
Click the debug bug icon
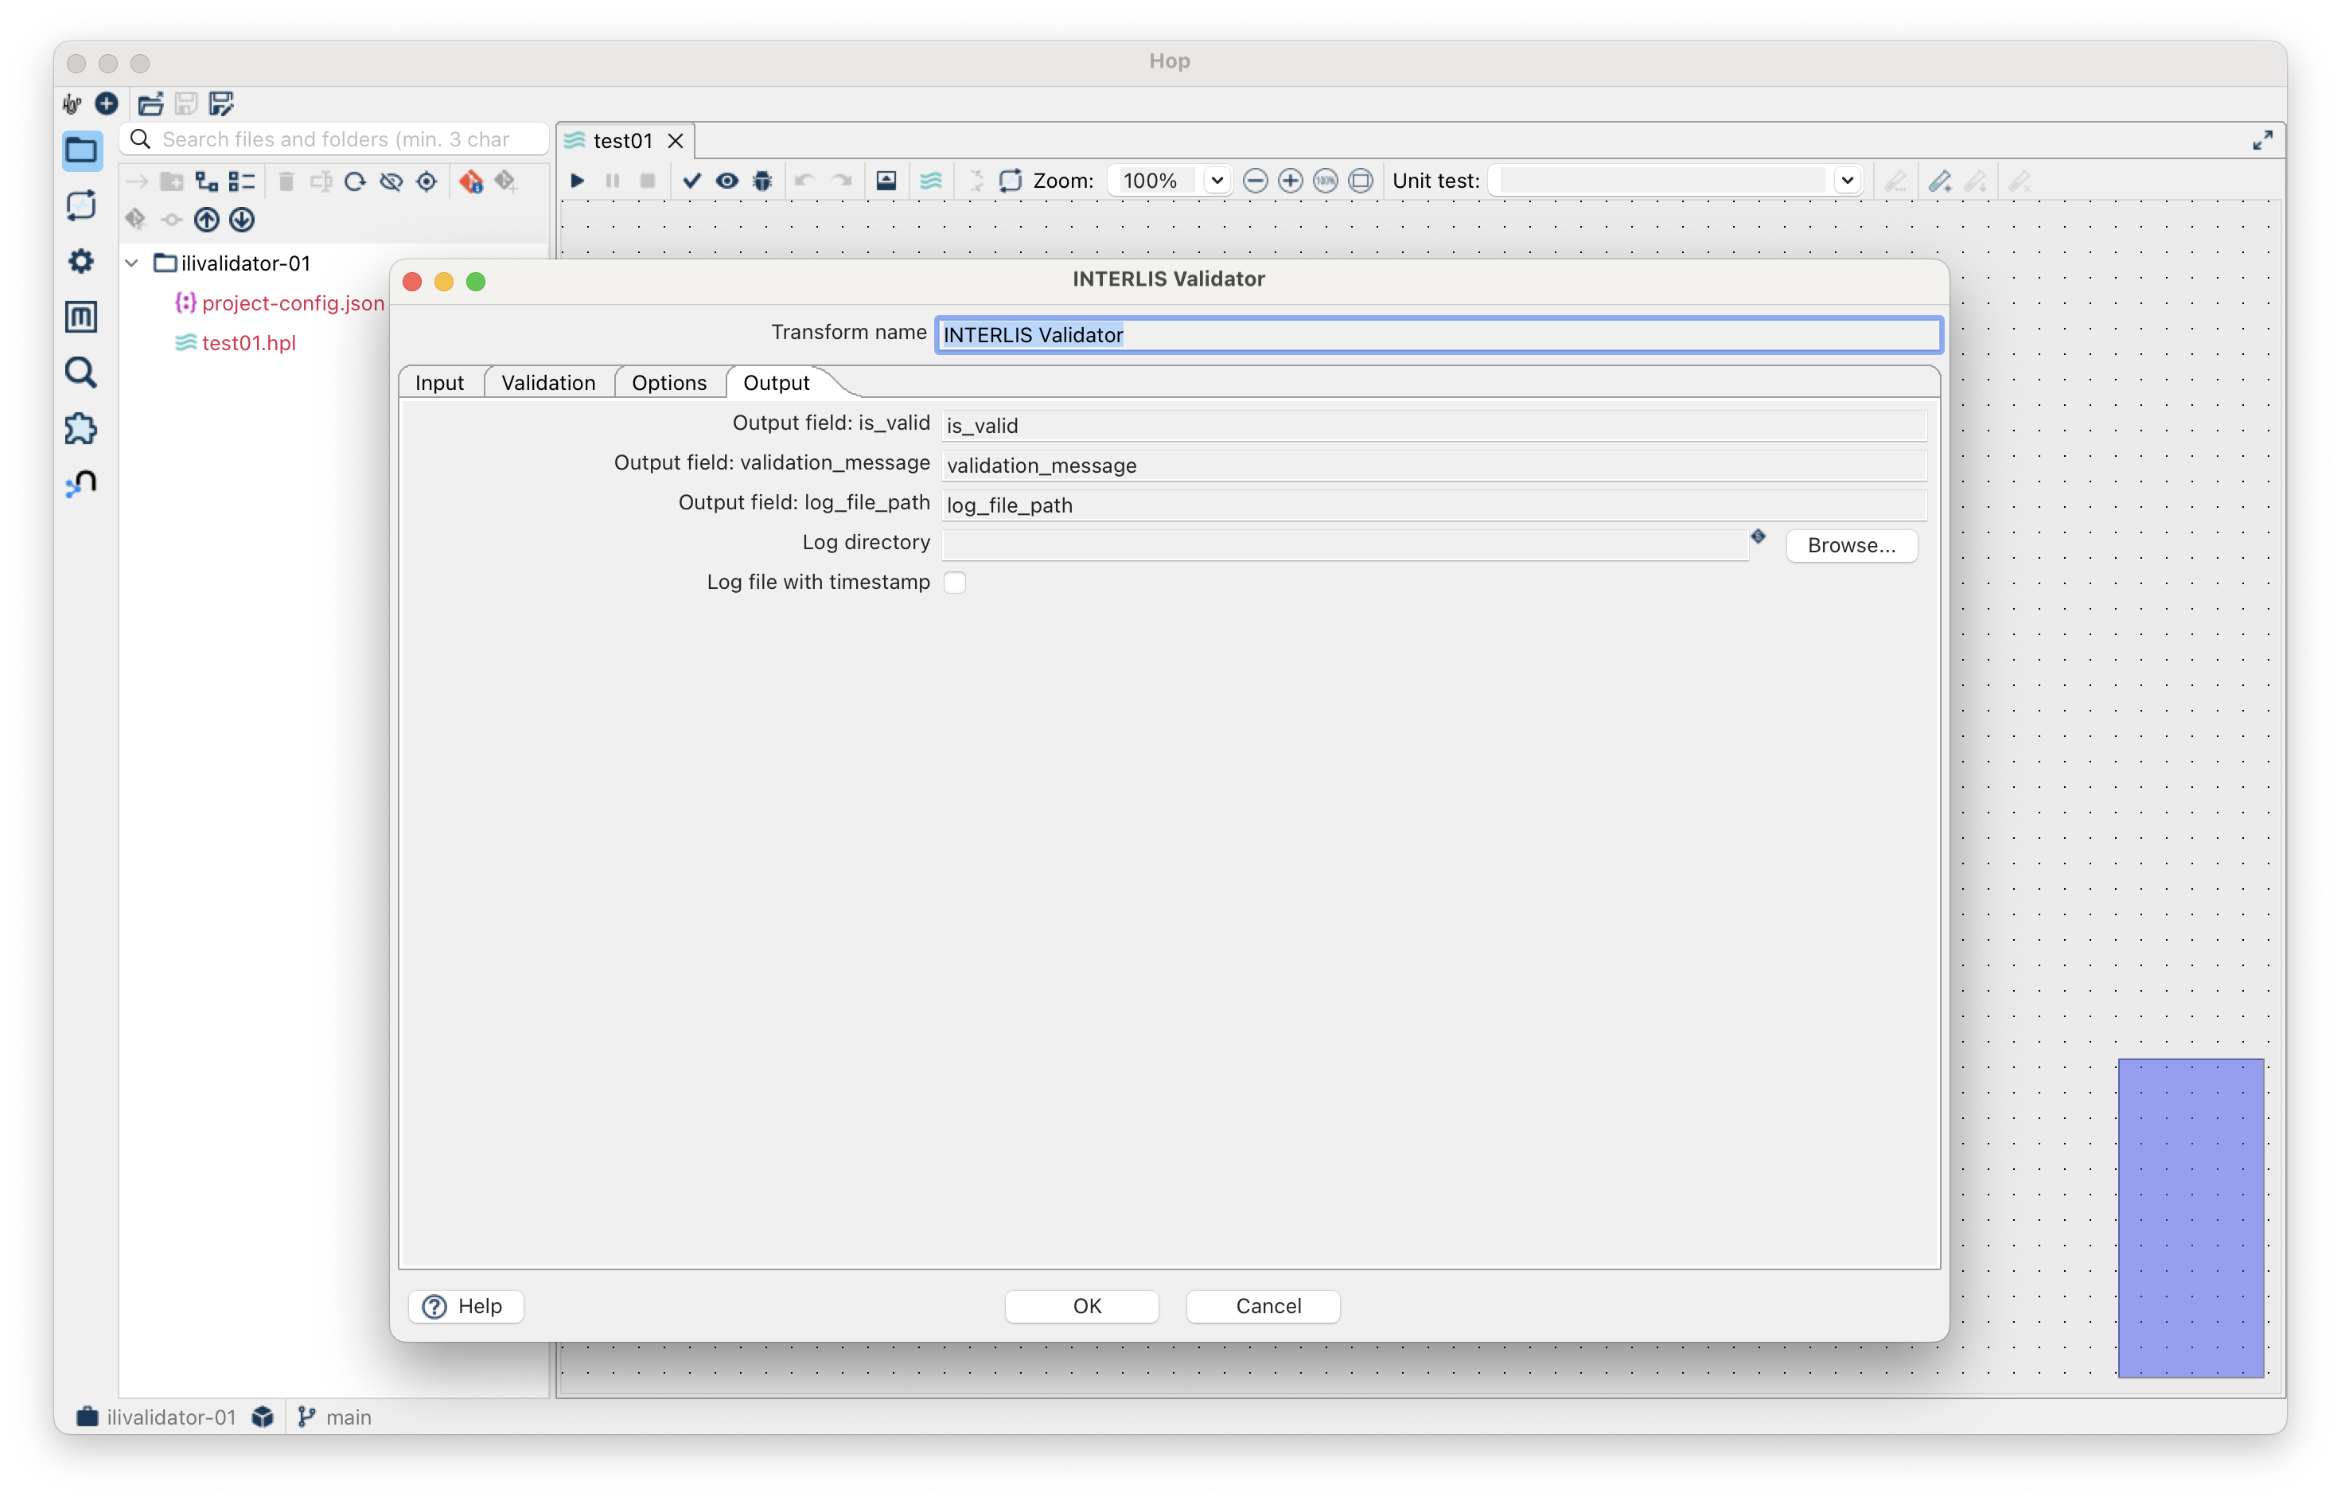(x=763, y=181)
